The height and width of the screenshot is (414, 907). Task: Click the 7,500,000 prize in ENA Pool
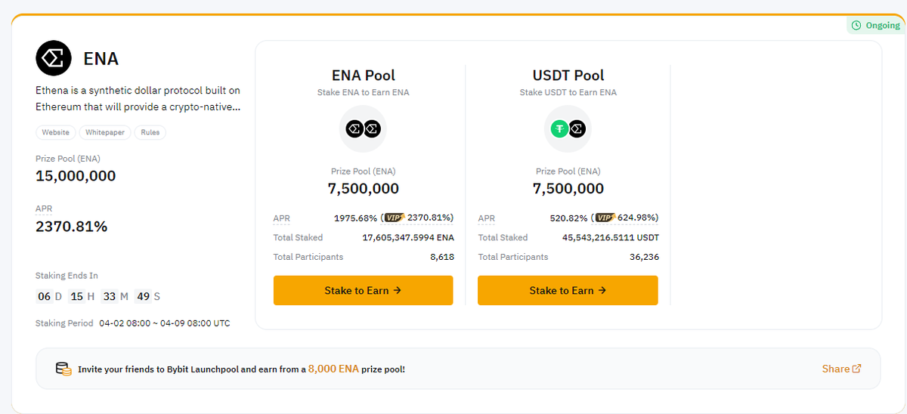(x=363, y=188)
